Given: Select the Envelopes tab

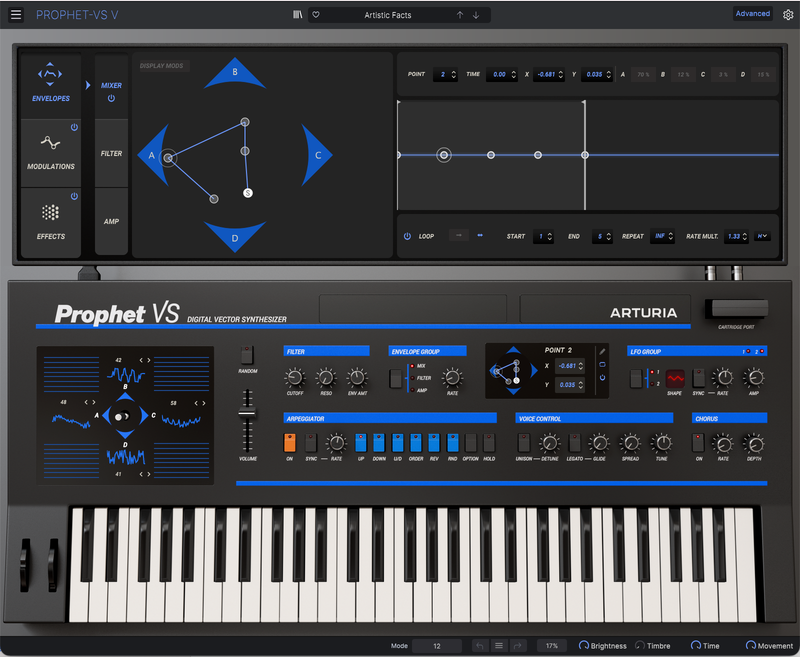Looking at the screenshot, I should 51,85.
